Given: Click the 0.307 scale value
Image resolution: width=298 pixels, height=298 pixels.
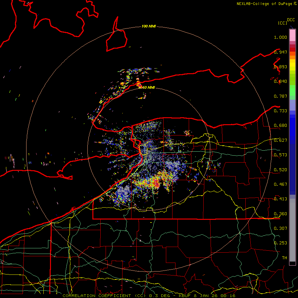Looking at the screenshot, I should pos(280,228).
